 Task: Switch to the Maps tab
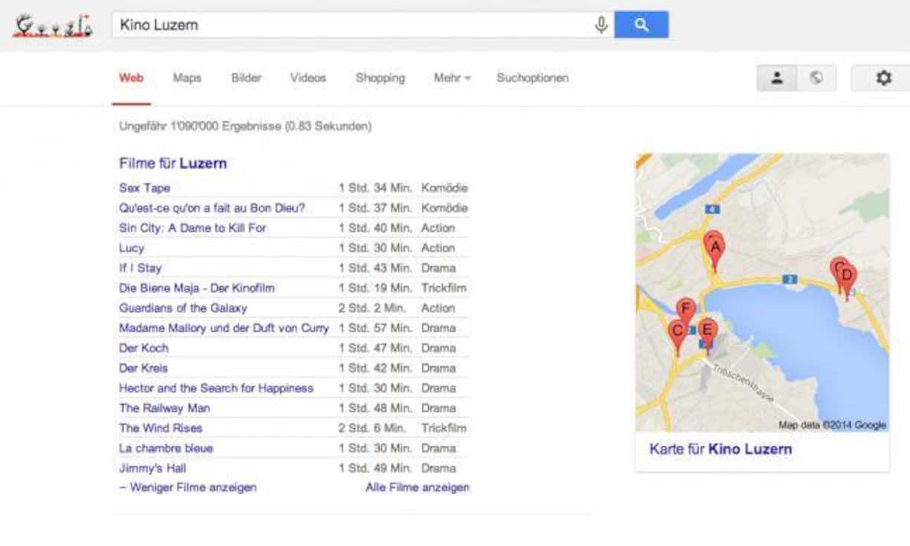[x=187, y=78]
